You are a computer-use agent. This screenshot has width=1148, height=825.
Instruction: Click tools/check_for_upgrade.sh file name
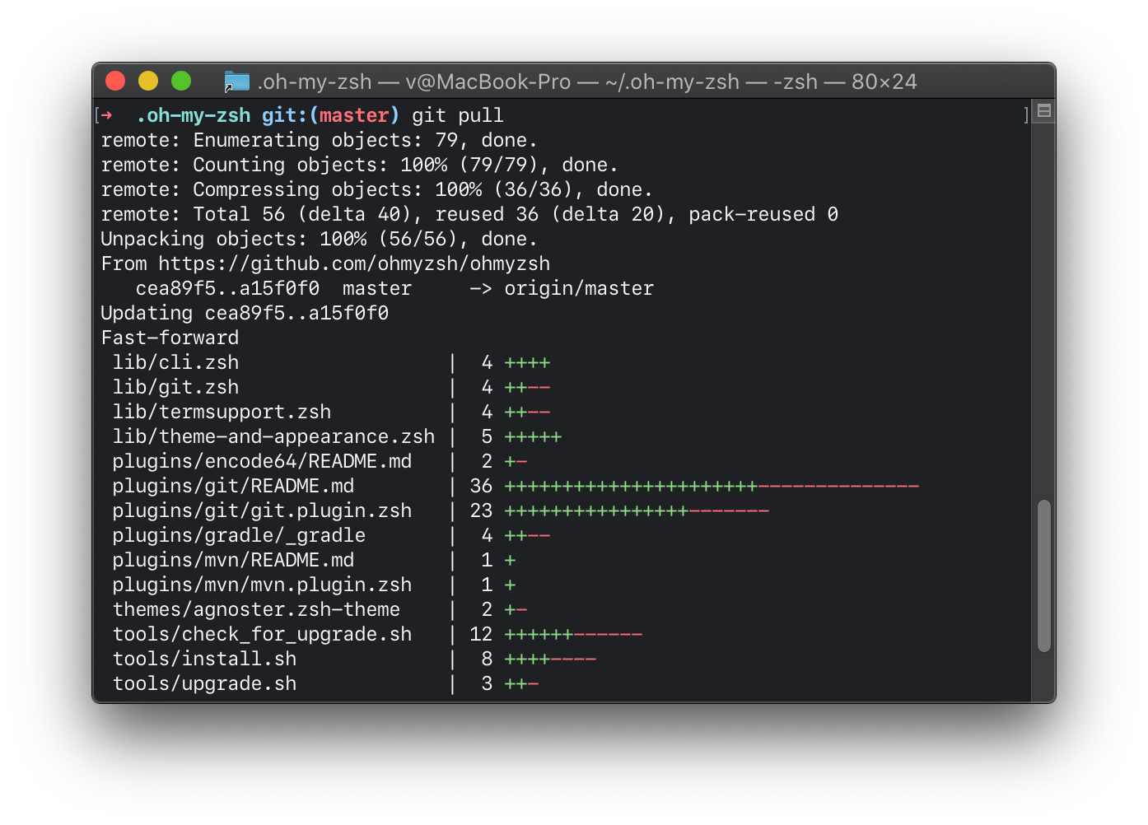tap(262, 634)
